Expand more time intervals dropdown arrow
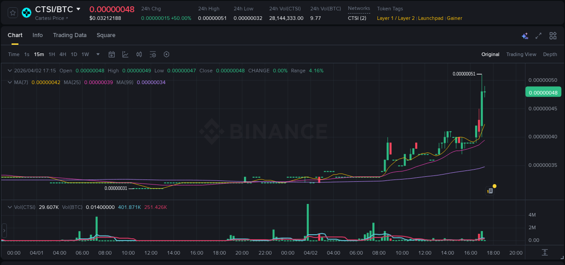The image size is (565, 265). 98,54
